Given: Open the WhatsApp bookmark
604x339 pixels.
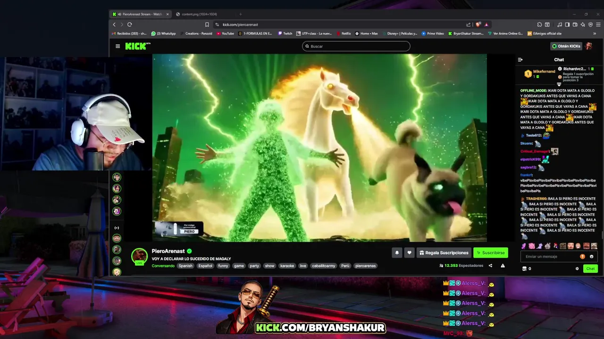Looking at the screenshot, I should tap(163, 33).
